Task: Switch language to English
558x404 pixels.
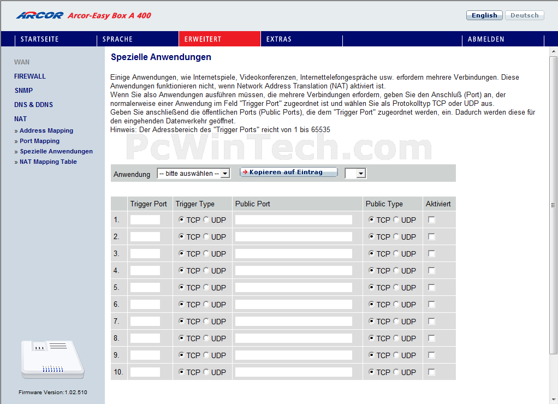Action: (484, 15)
